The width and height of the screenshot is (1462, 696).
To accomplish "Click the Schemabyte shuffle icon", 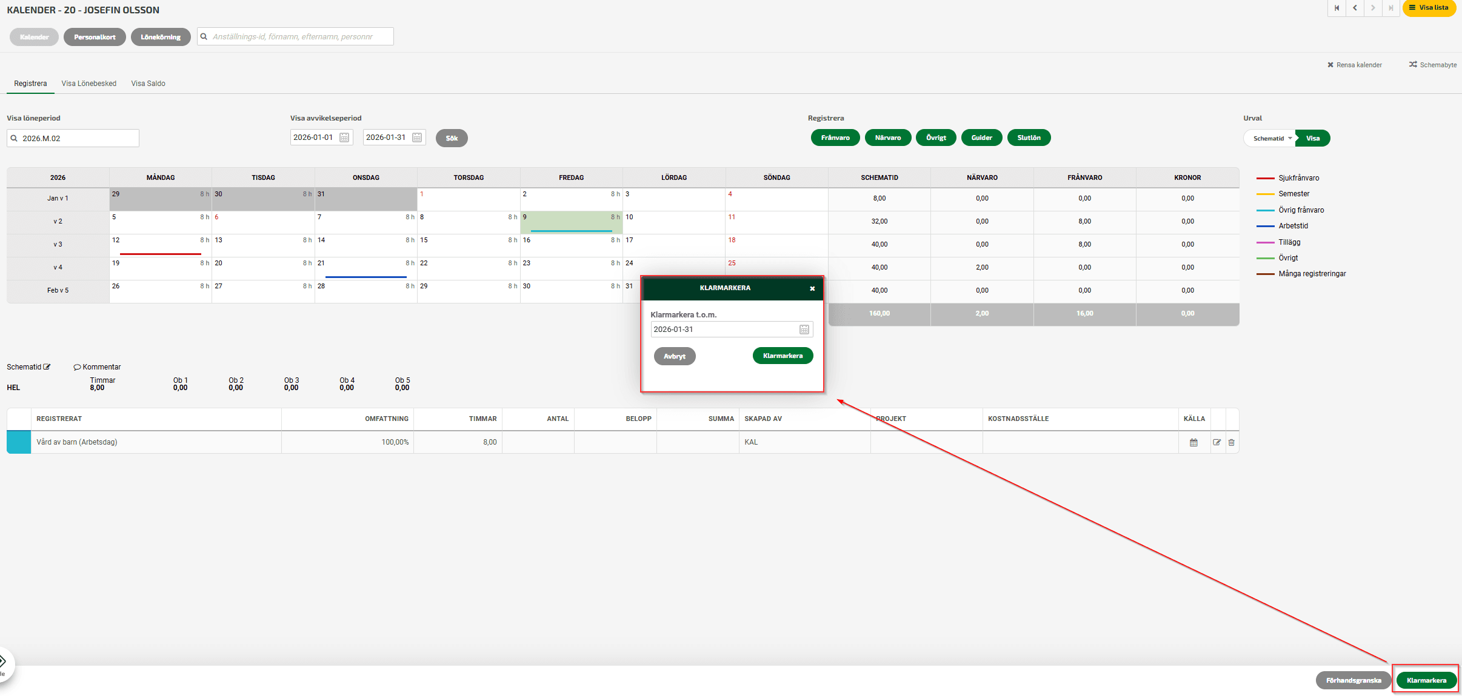I will tap(1413, 65).
